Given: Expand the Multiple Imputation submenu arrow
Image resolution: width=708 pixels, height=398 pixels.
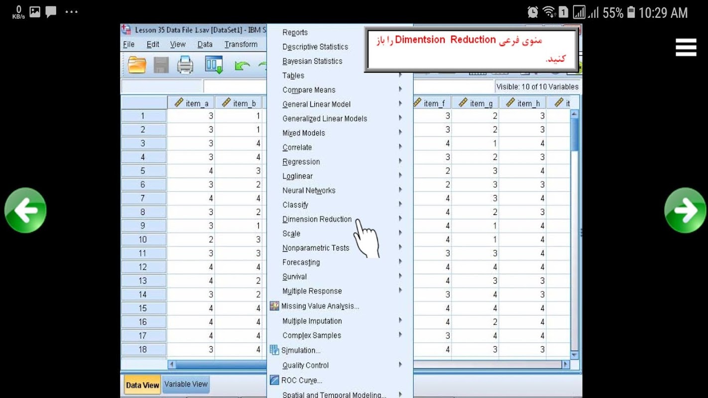Looking at the screenshot, I should click(400, 321).
